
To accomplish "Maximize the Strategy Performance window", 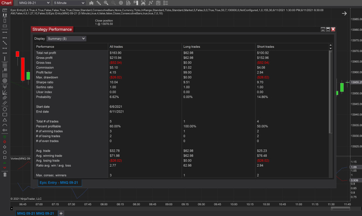I will click(327, 30).
